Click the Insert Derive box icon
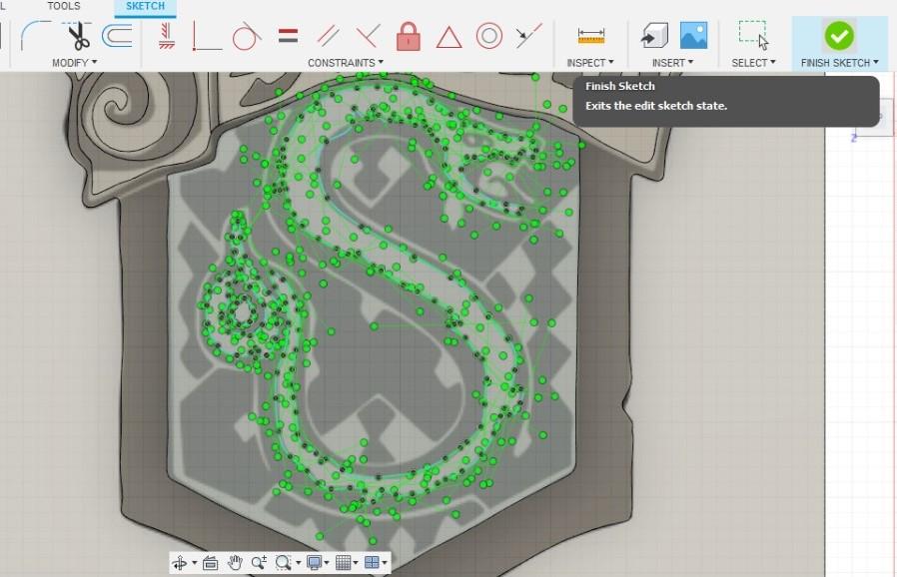The height and width of the screenshot is (577, 897). pos(654,36)
